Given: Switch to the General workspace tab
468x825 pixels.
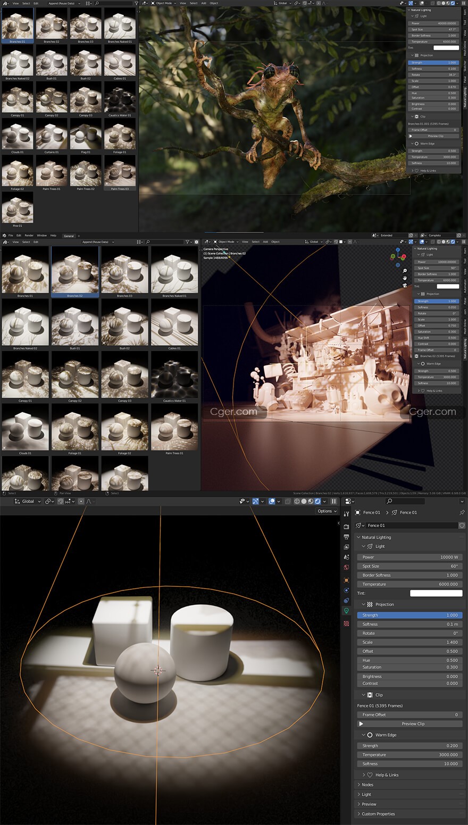Looking at the screenshot, I should (x=69, y=236).
